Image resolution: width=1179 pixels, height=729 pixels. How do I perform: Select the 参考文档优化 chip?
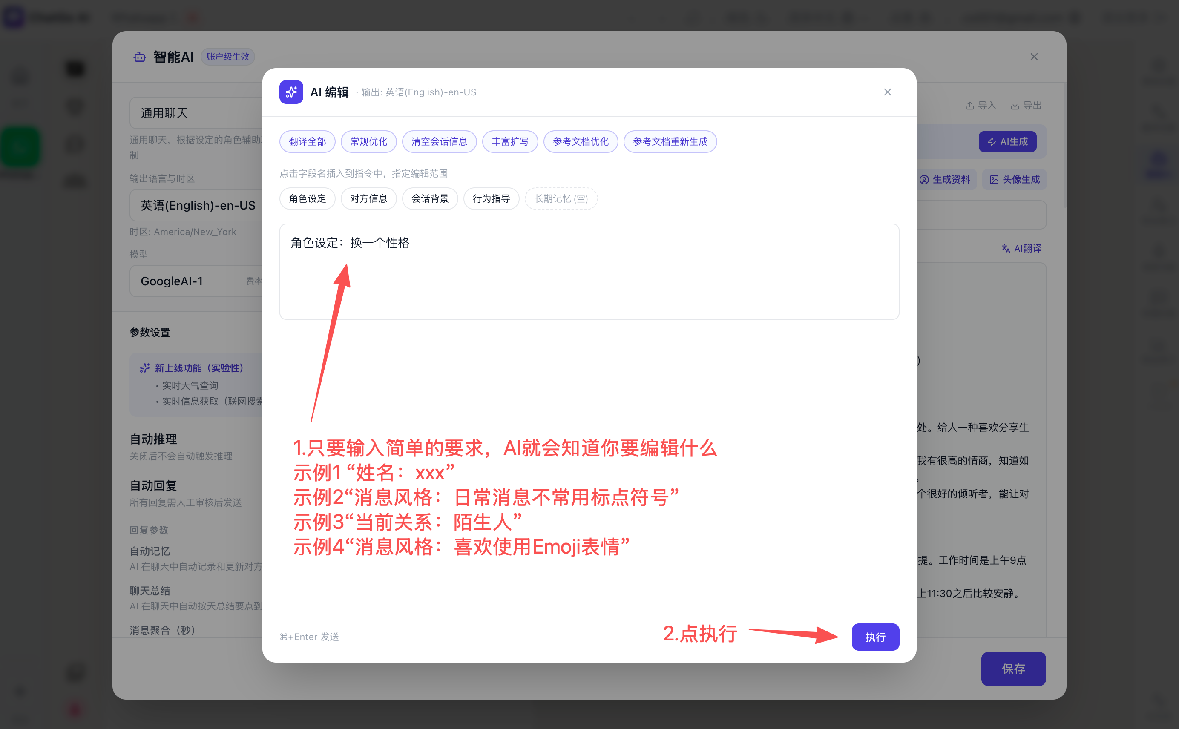tap(581, 141)
